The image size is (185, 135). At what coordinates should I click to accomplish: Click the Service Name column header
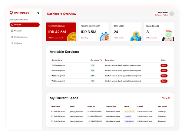click(x=57, y=60)
